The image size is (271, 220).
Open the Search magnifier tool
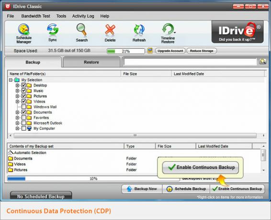(81, 33)
